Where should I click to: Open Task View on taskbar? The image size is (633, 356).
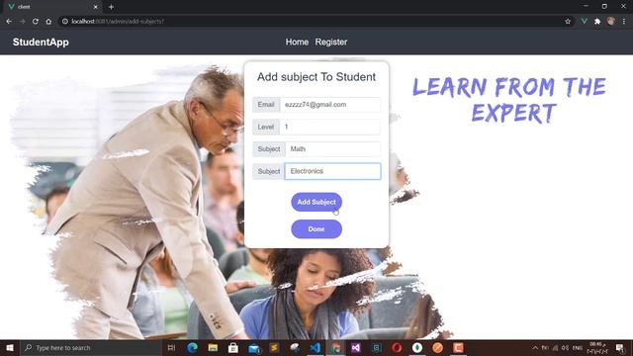coord(171,347)
